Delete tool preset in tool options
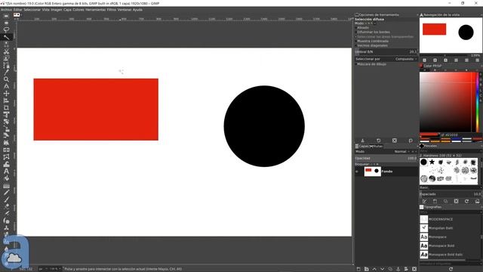Viewport: 483px width, 272px height. coord(395,141)
